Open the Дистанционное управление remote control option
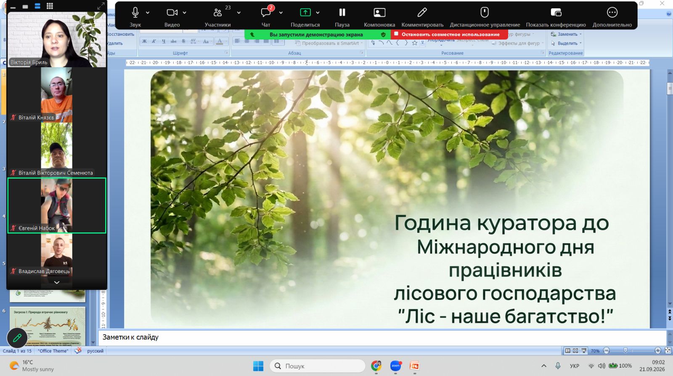 tap(485, 13)
